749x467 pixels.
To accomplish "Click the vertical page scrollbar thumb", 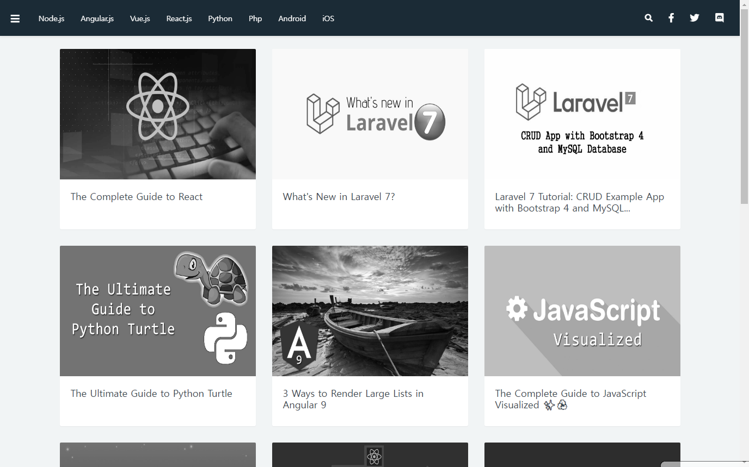I will point(744,106).
